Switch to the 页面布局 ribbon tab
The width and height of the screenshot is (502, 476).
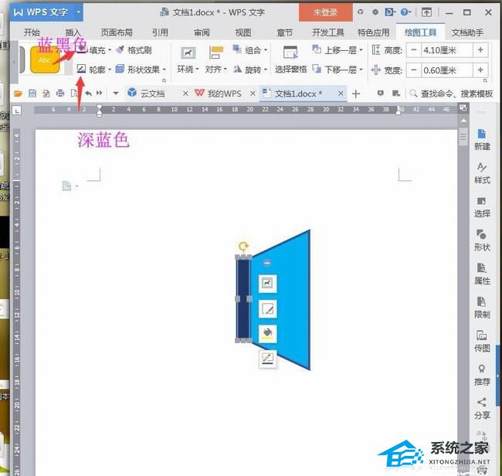117,32
